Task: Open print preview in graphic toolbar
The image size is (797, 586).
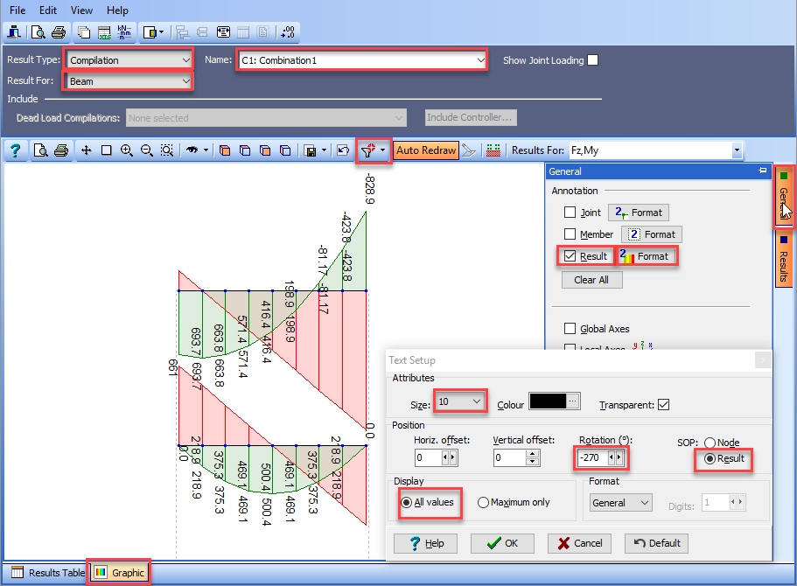Action: [40, 150]
